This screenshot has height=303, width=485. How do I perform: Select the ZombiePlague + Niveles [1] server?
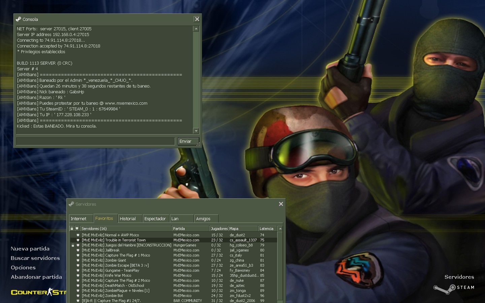pyautogui.click(x=173, y=291)
